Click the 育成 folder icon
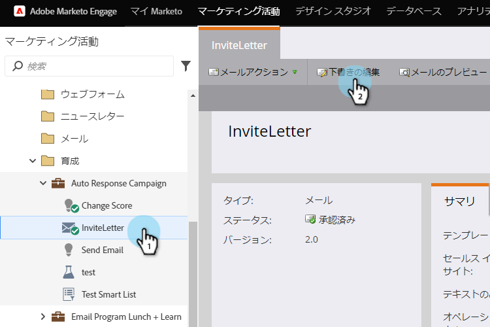 click(48, 161)
